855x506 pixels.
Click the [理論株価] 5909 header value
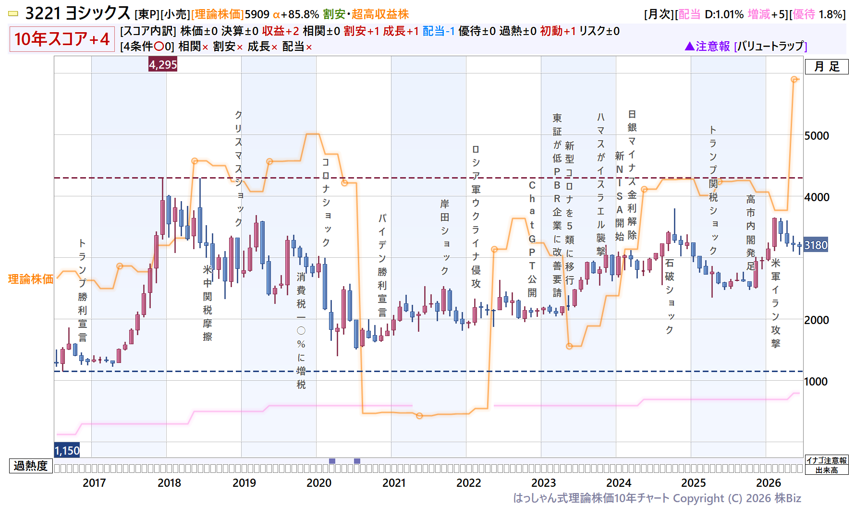(230, 14)
